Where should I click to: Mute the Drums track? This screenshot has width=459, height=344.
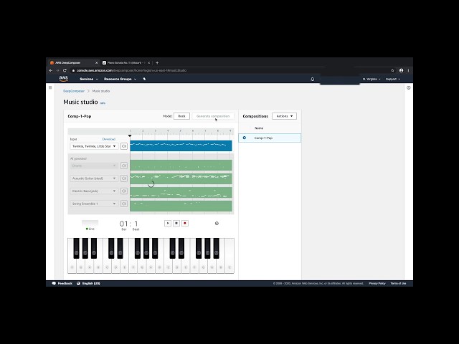[124, 166]
